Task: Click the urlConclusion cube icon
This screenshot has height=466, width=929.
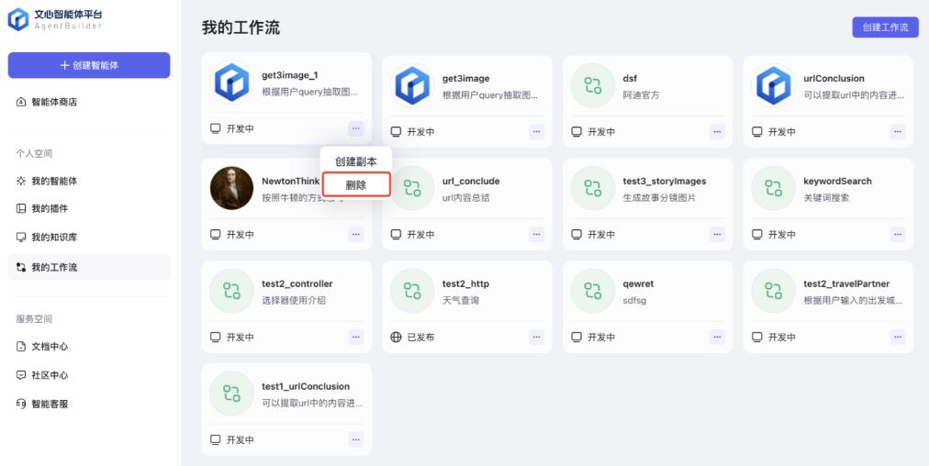Action: pos(773,85)
